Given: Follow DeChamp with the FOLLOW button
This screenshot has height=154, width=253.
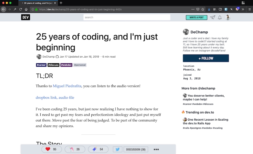Looking at the screenshot, I should (x=206, y=58).
